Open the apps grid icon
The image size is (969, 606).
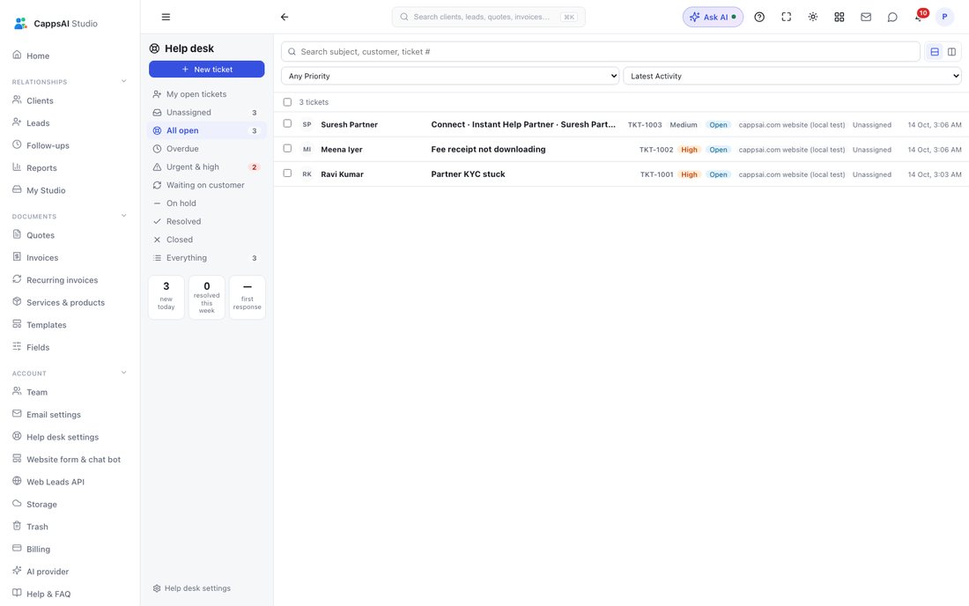coord(840,17)
